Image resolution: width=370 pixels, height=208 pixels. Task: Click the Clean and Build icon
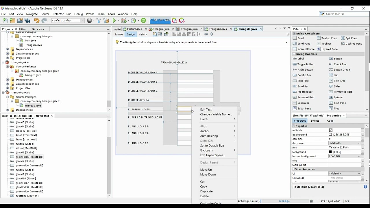click(106, 21)
